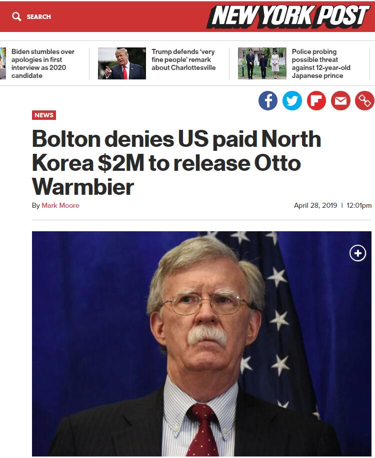The image size is (375, 458).
Task: Open the NEWS category tag
Action: pos(44,115)
